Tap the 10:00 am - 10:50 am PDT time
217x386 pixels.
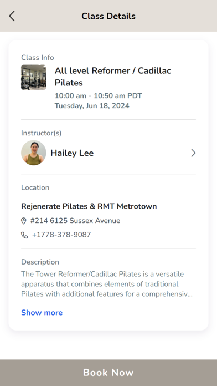point(99,96)
